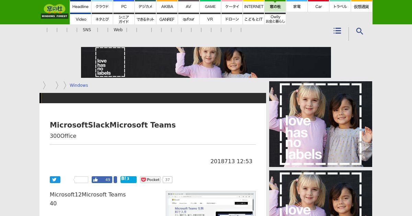
Task: Open the ネタとぴ tab
Action: [102, 19]
